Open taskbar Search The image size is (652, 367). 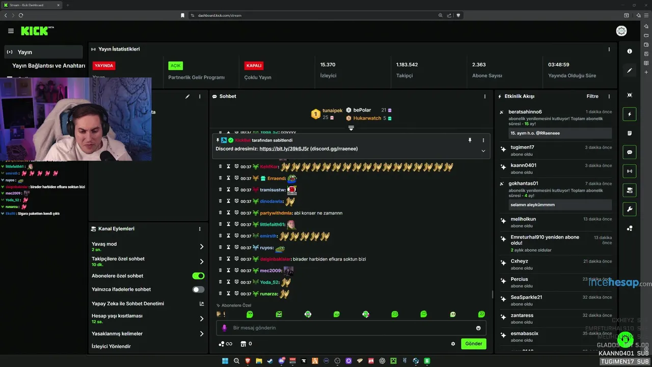[237, 361]
